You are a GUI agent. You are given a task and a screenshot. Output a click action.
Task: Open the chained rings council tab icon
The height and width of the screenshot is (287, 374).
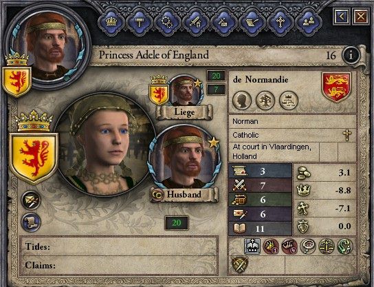(x=168, y=22)
